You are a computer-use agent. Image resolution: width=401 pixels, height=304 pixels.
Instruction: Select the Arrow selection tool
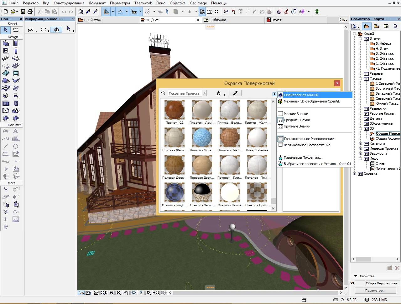[x=6, y=30]
